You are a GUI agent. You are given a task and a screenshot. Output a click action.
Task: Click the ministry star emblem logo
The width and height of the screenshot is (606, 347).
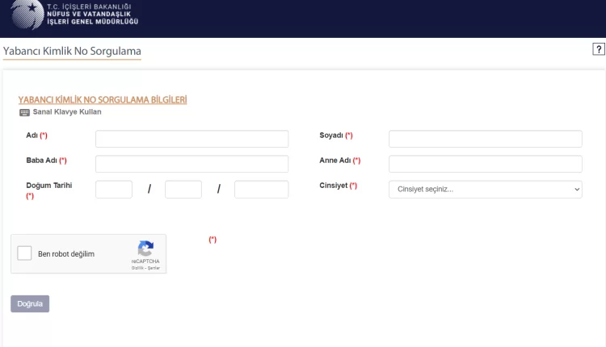[27, 15]
